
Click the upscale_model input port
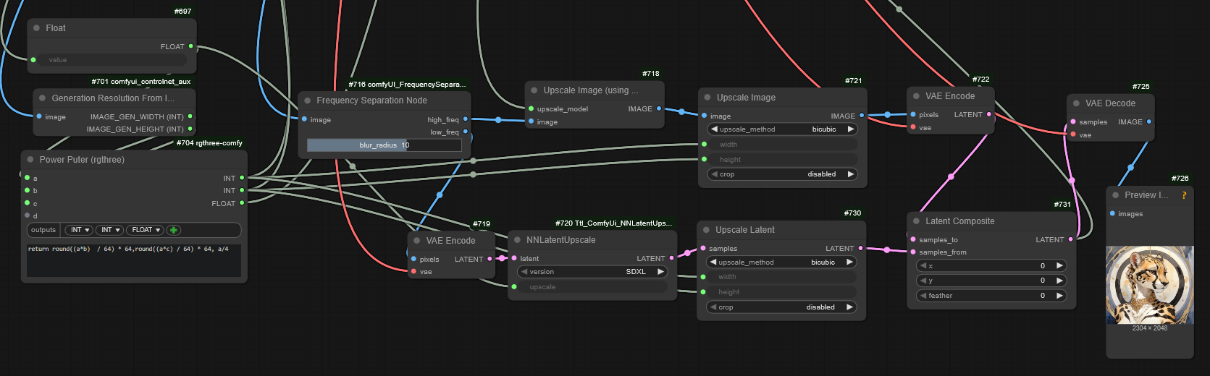pos(531,109)
